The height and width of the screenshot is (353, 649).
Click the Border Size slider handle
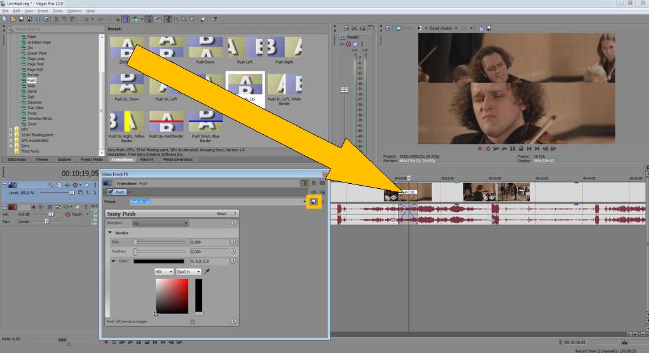pos(135,242)
